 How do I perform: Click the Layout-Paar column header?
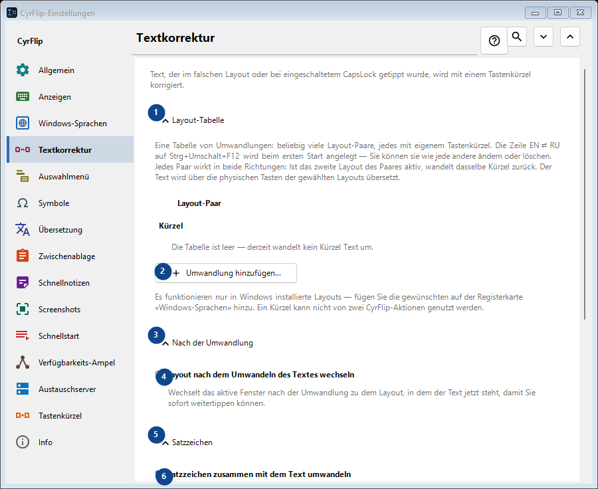point(199,203)
